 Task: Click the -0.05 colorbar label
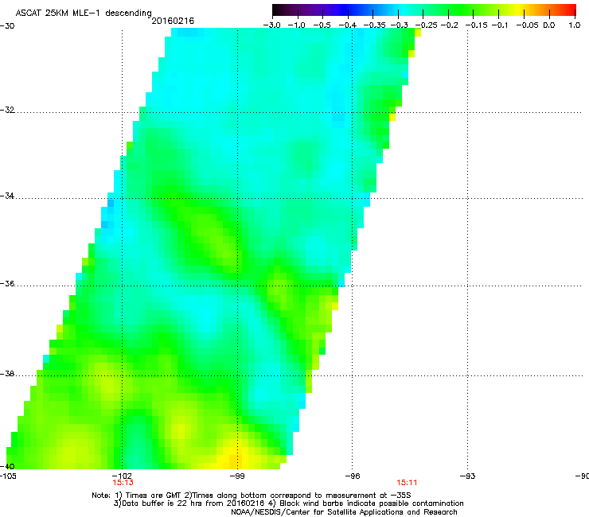[x=527, y=25]
